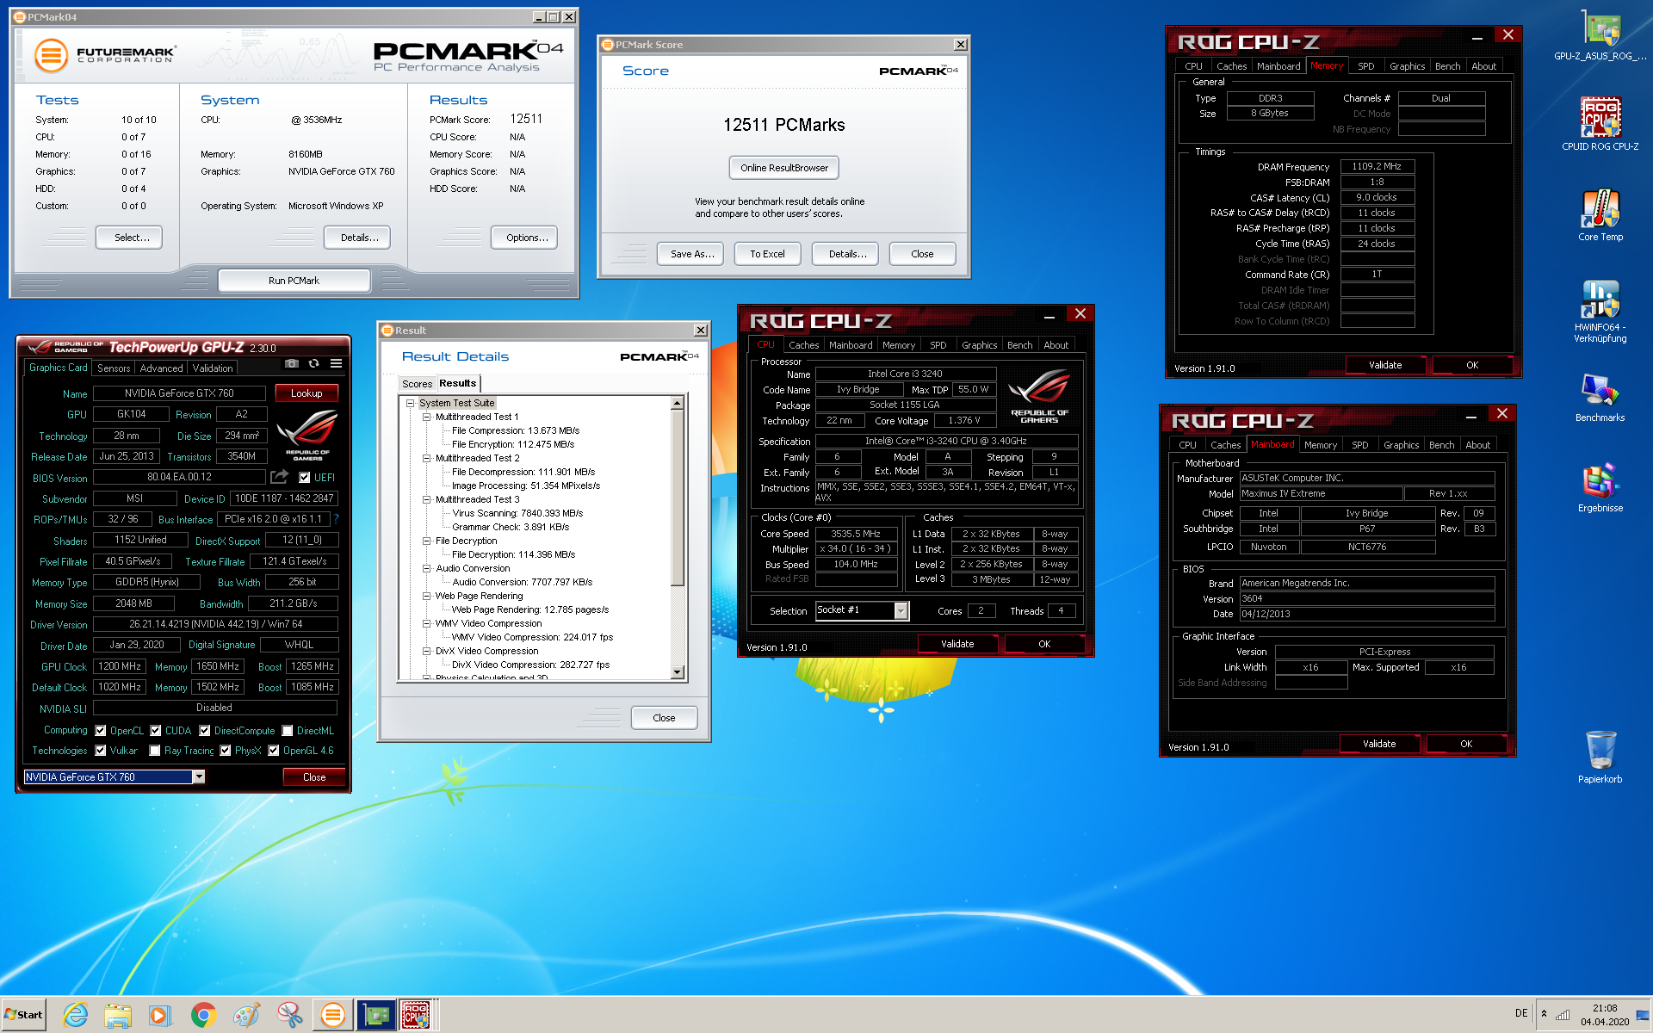Viewport: 1653px width, 1033px height.
Task: Open the Snipping Tool taskbar icon
Action: click(x=289, y=1016)
